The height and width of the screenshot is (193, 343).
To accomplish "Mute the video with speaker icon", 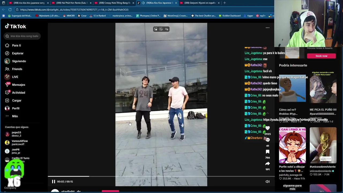I will click(267, 181).
